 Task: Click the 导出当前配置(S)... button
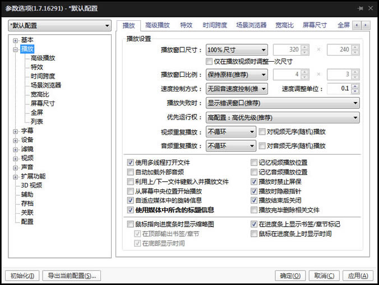click(x=72, y=275)
